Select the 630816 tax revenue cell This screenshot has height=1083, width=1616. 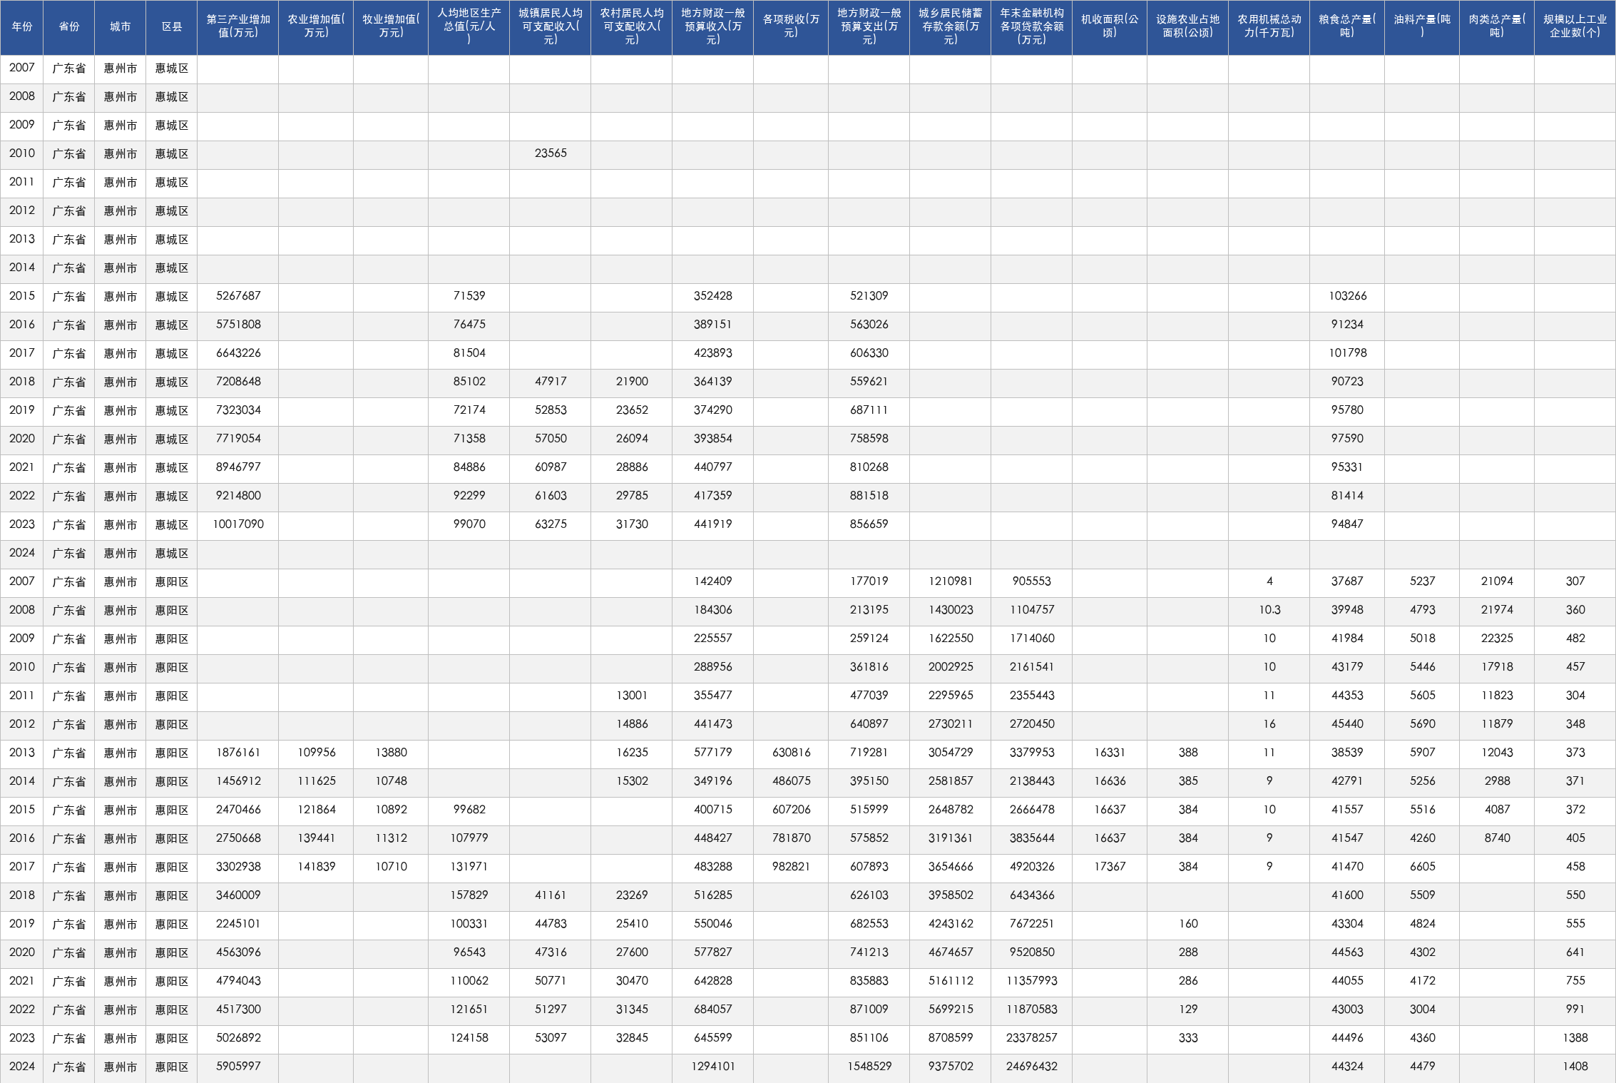(x=791, y=753)
